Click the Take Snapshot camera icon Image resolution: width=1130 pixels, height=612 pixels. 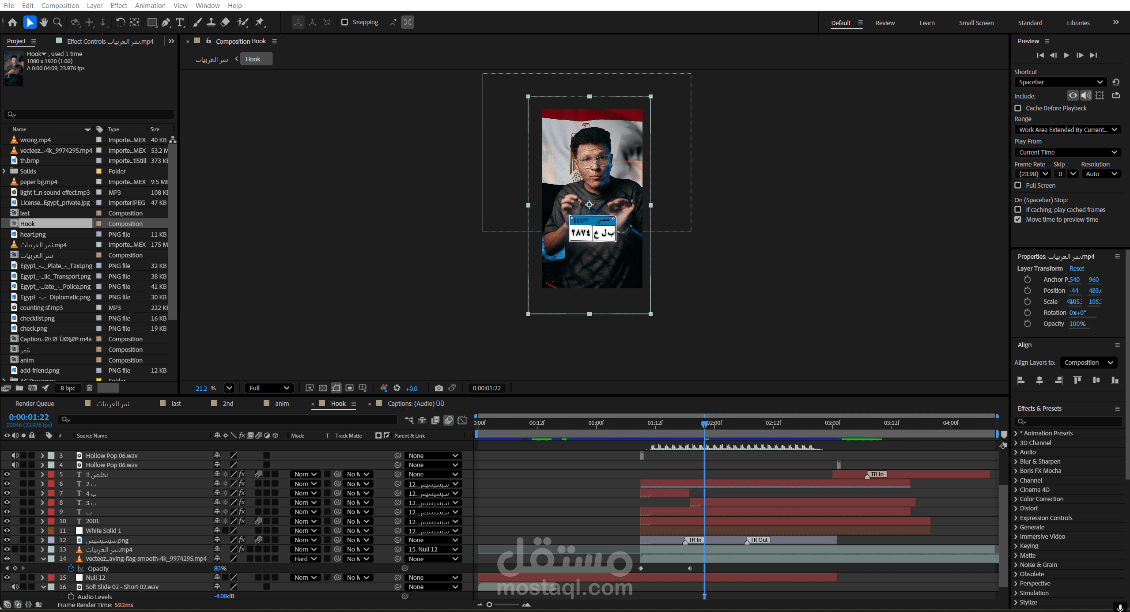pyautogui.click(x=438, y=388)
